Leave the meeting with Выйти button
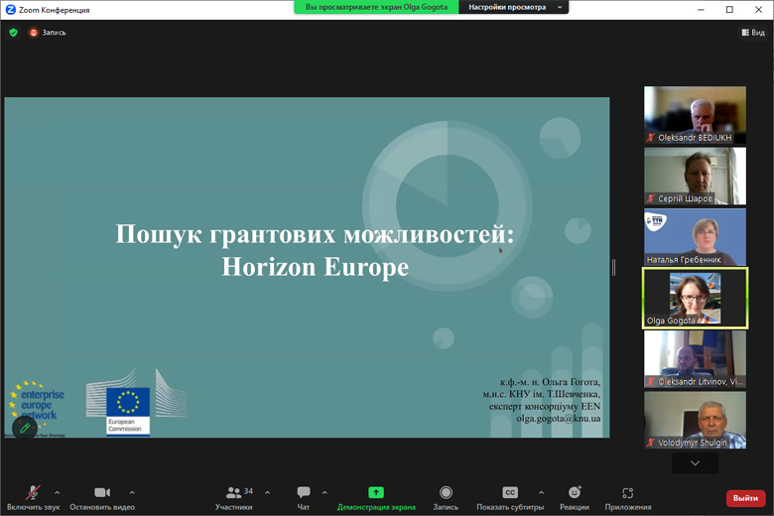This screenshot has height=516, width=774. coord(745,498)
